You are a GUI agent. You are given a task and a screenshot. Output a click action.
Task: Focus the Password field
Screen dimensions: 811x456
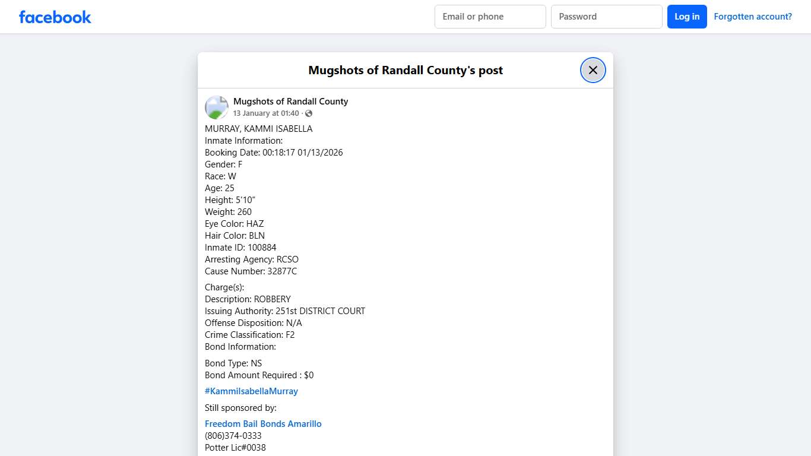606,17
